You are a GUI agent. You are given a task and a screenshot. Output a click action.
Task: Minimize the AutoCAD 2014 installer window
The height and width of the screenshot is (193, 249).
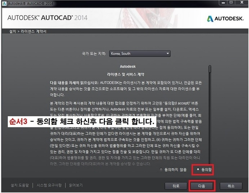coord(223,3)
